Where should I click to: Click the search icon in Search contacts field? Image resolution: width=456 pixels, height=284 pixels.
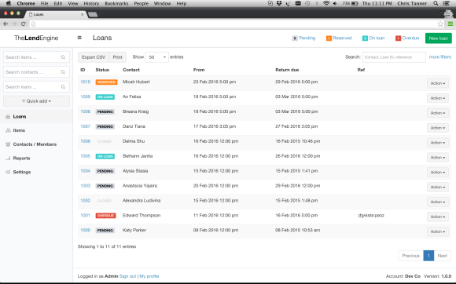coord(63,72)
